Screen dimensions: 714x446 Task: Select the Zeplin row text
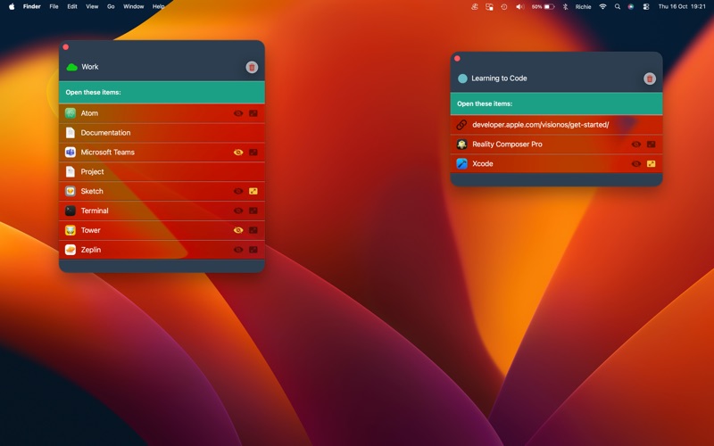[x=91, y=250]
